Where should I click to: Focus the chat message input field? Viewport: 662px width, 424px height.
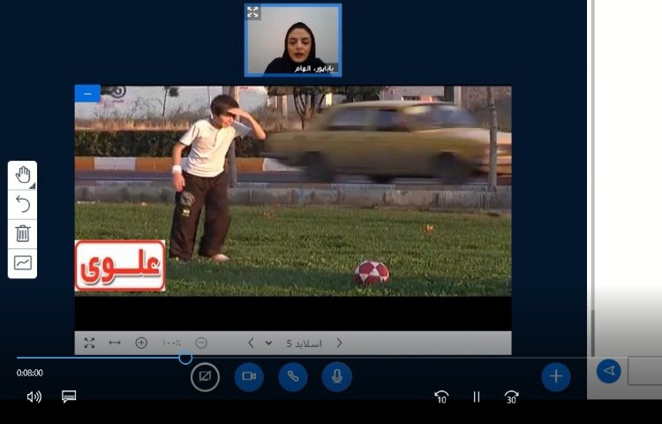coord(644,371)
